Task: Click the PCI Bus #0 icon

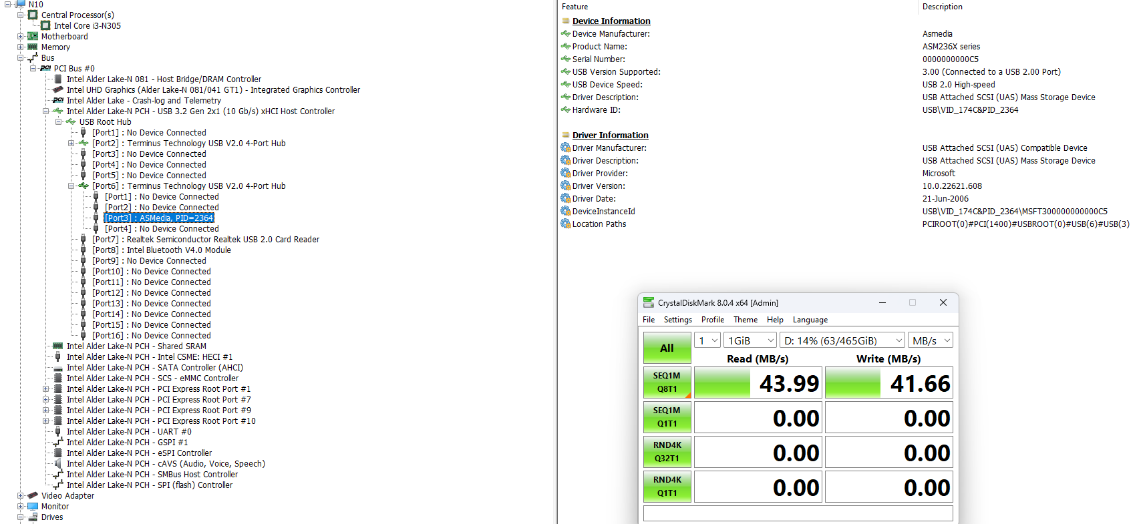Action: click(45, 68)
